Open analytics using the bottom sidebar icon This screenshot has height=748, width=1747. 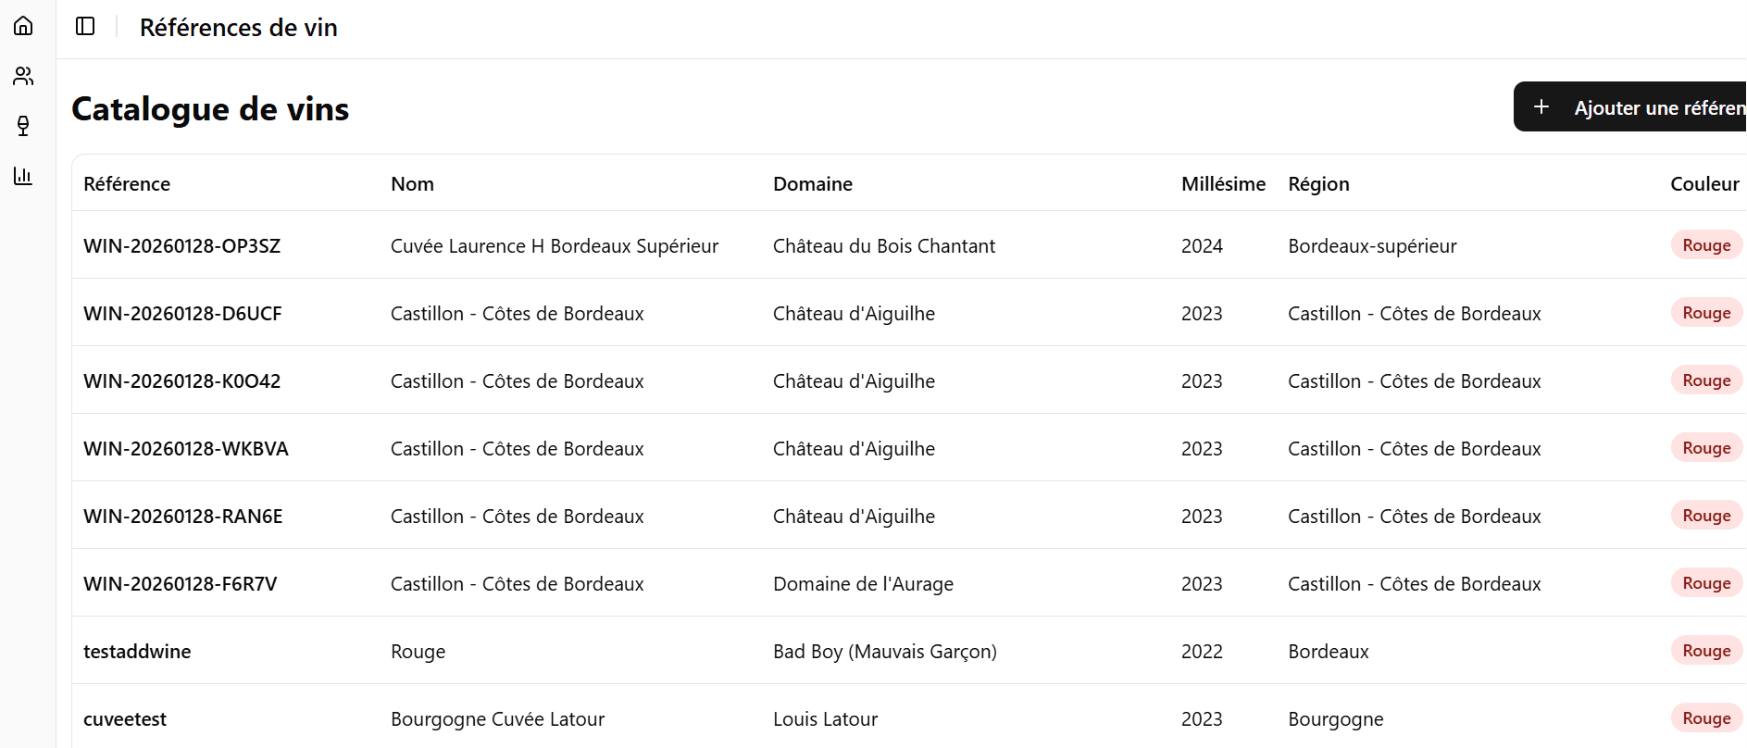click(x=23, y=176)
